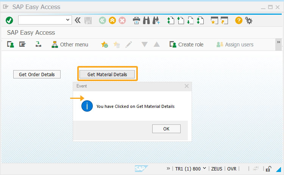The width and height of the screenshot is (284, 175).
Task: Close the Event dialog with X
Action: point(187,86)
